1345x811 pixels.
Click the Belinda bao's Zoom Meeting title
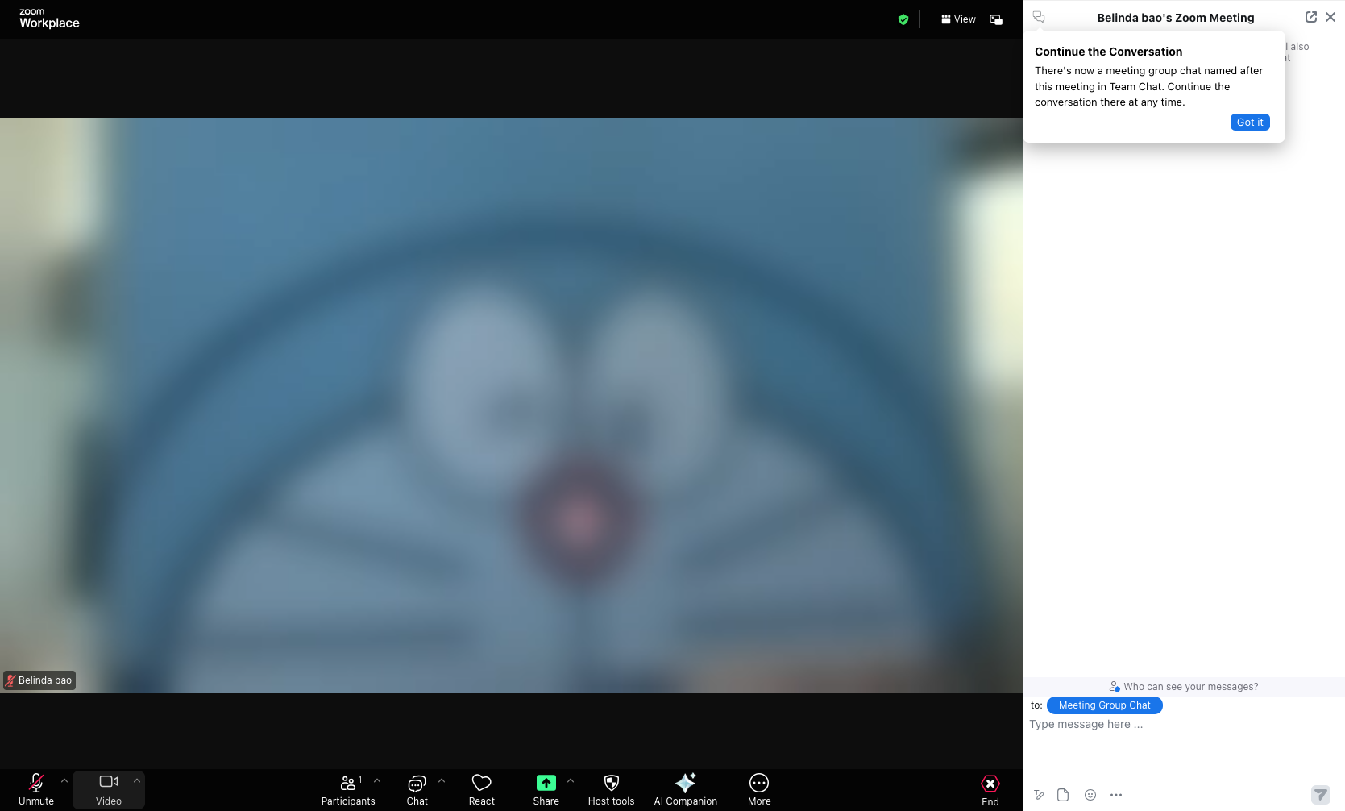click(x=1176, y=18)
